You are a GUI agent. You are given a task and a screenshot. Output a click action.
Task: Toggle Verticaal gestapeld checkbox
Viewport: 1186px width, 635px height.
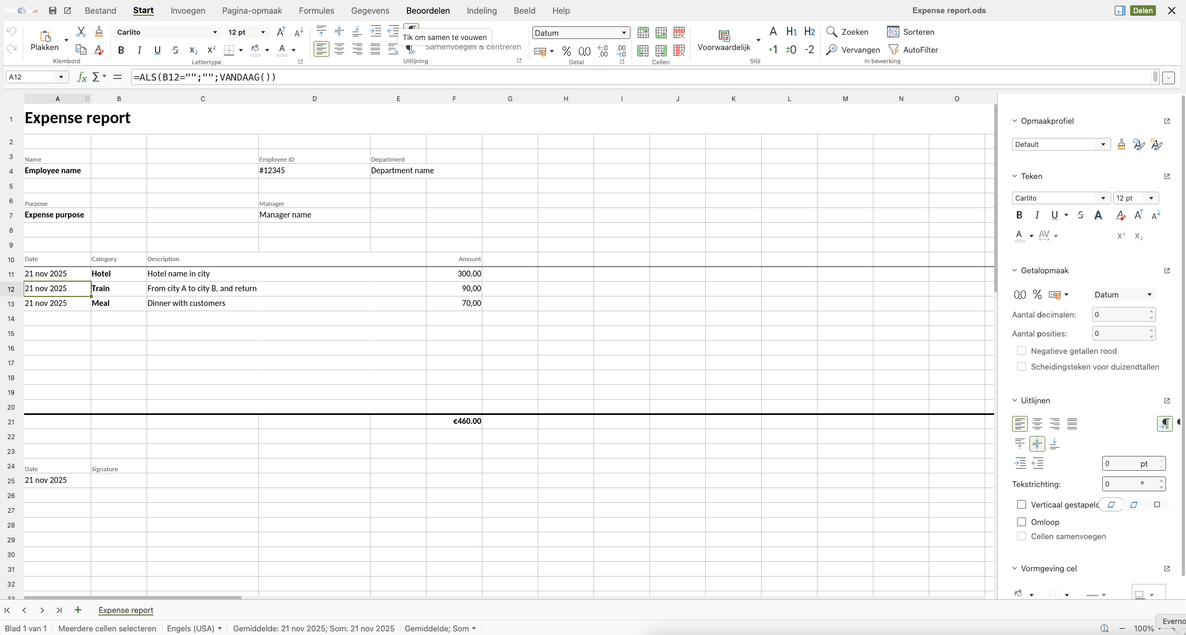(x=1022, y=504)
